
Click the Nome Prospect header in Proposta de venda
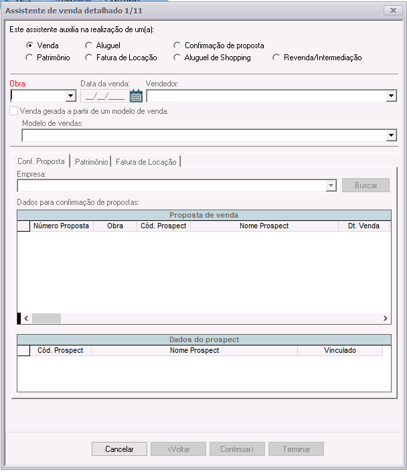point(264,226)
